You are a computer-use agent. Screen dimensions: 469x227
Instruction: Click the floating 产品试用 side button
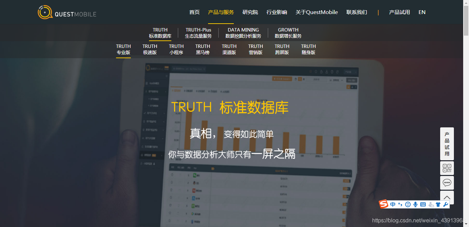pos(447,144)
